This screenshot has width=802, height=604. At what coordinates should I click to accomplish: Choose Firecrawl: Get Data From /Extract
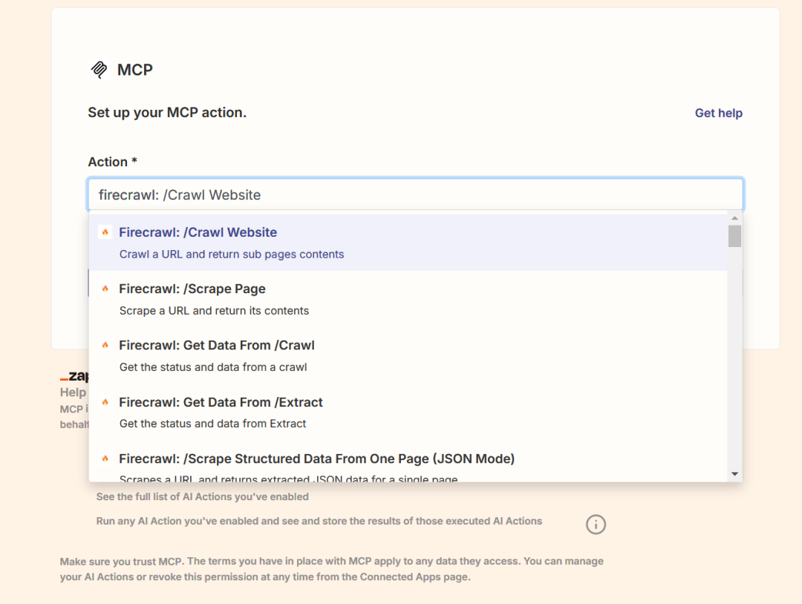pyautogui.click(x=221, y=402)
